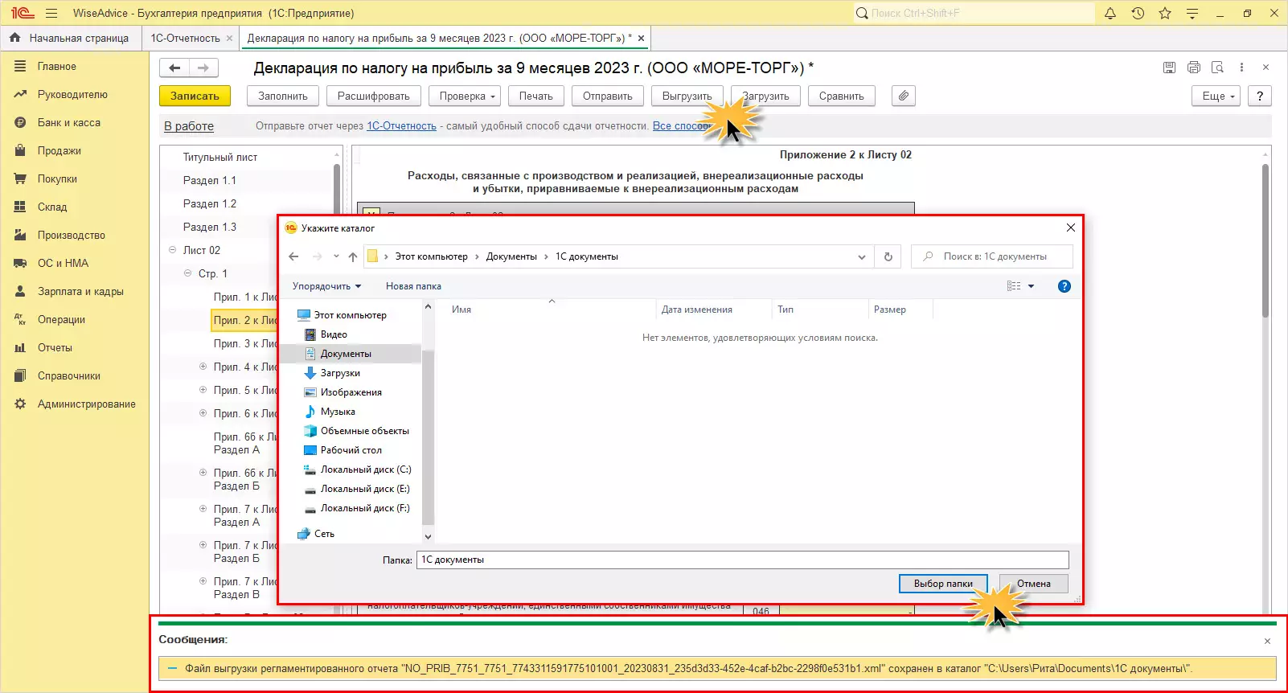Image resolution: width=1288 pixels, height=693 pixels.
Task: Open Продажи section in sidebar
Action: 59,151
